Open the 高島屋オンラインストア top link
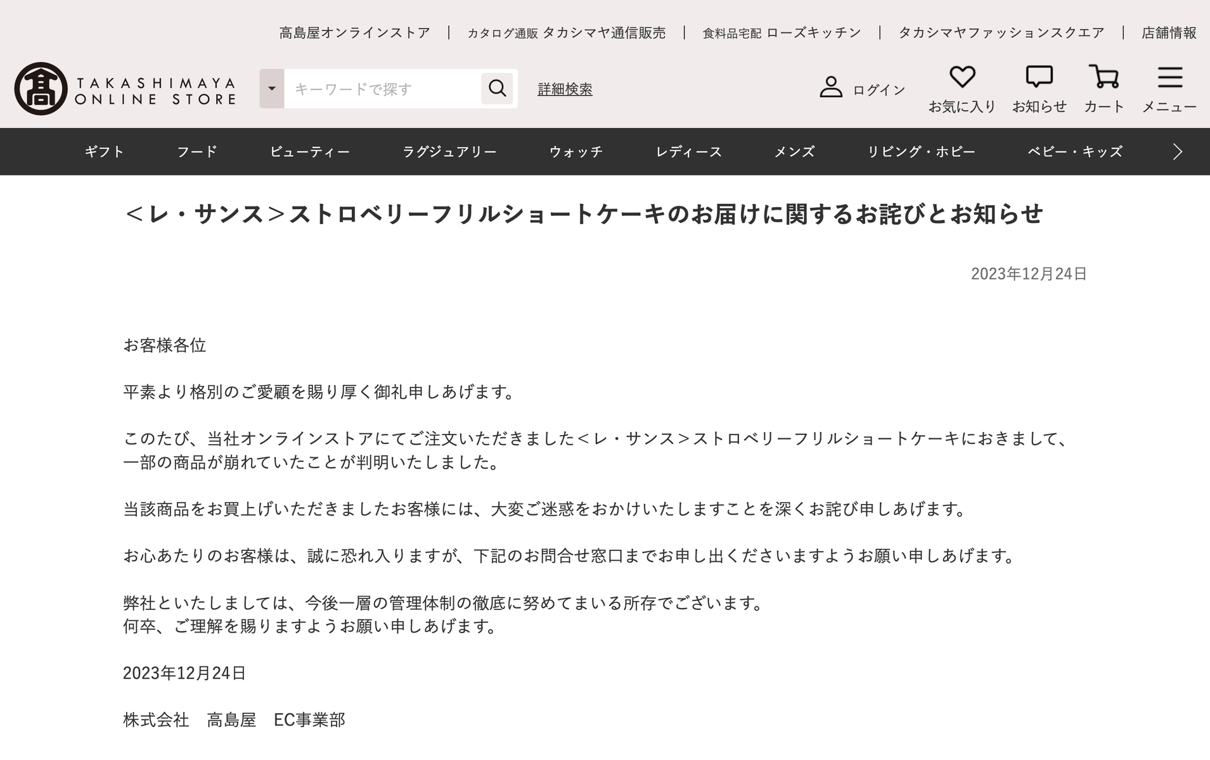Screen dimensions: 1210x760 click(355, 33)
